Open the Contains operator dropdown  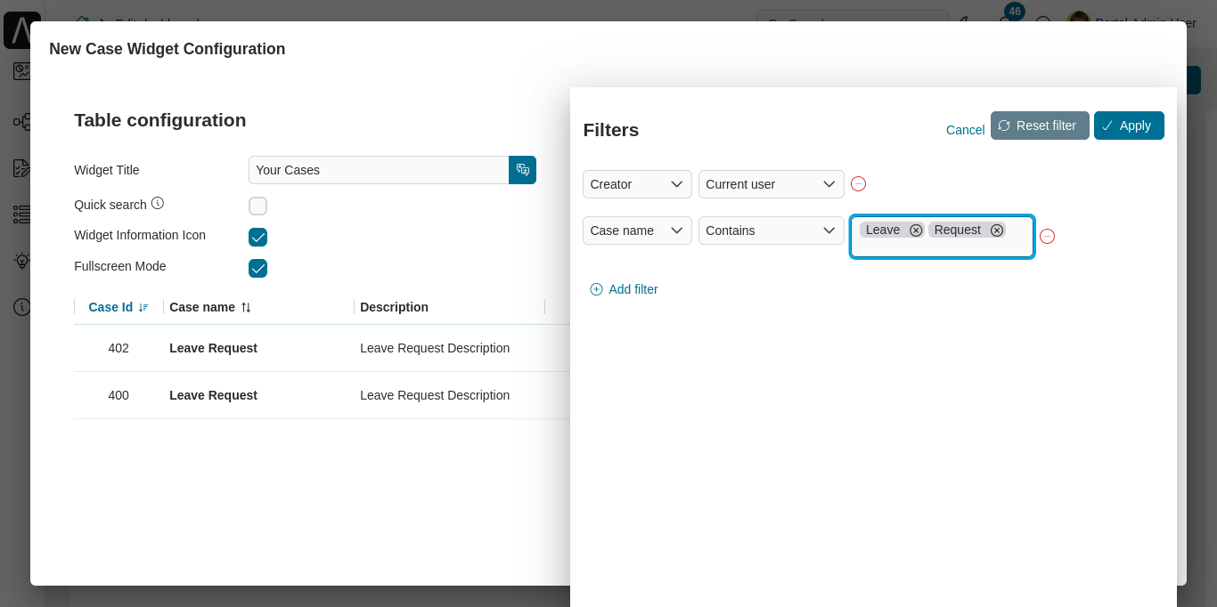(771, 231)
